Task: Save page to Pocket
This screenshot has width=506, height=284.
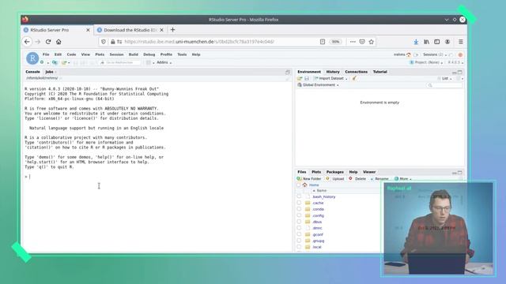Action: tap(362, 42)
